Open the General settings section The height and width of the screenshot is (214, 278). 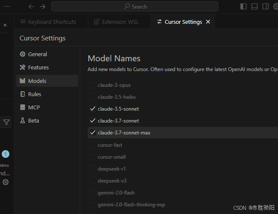(37, 54)
